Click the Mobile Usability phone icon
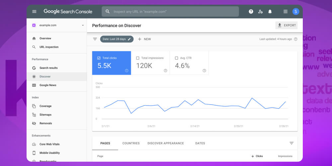 [34, 153]
